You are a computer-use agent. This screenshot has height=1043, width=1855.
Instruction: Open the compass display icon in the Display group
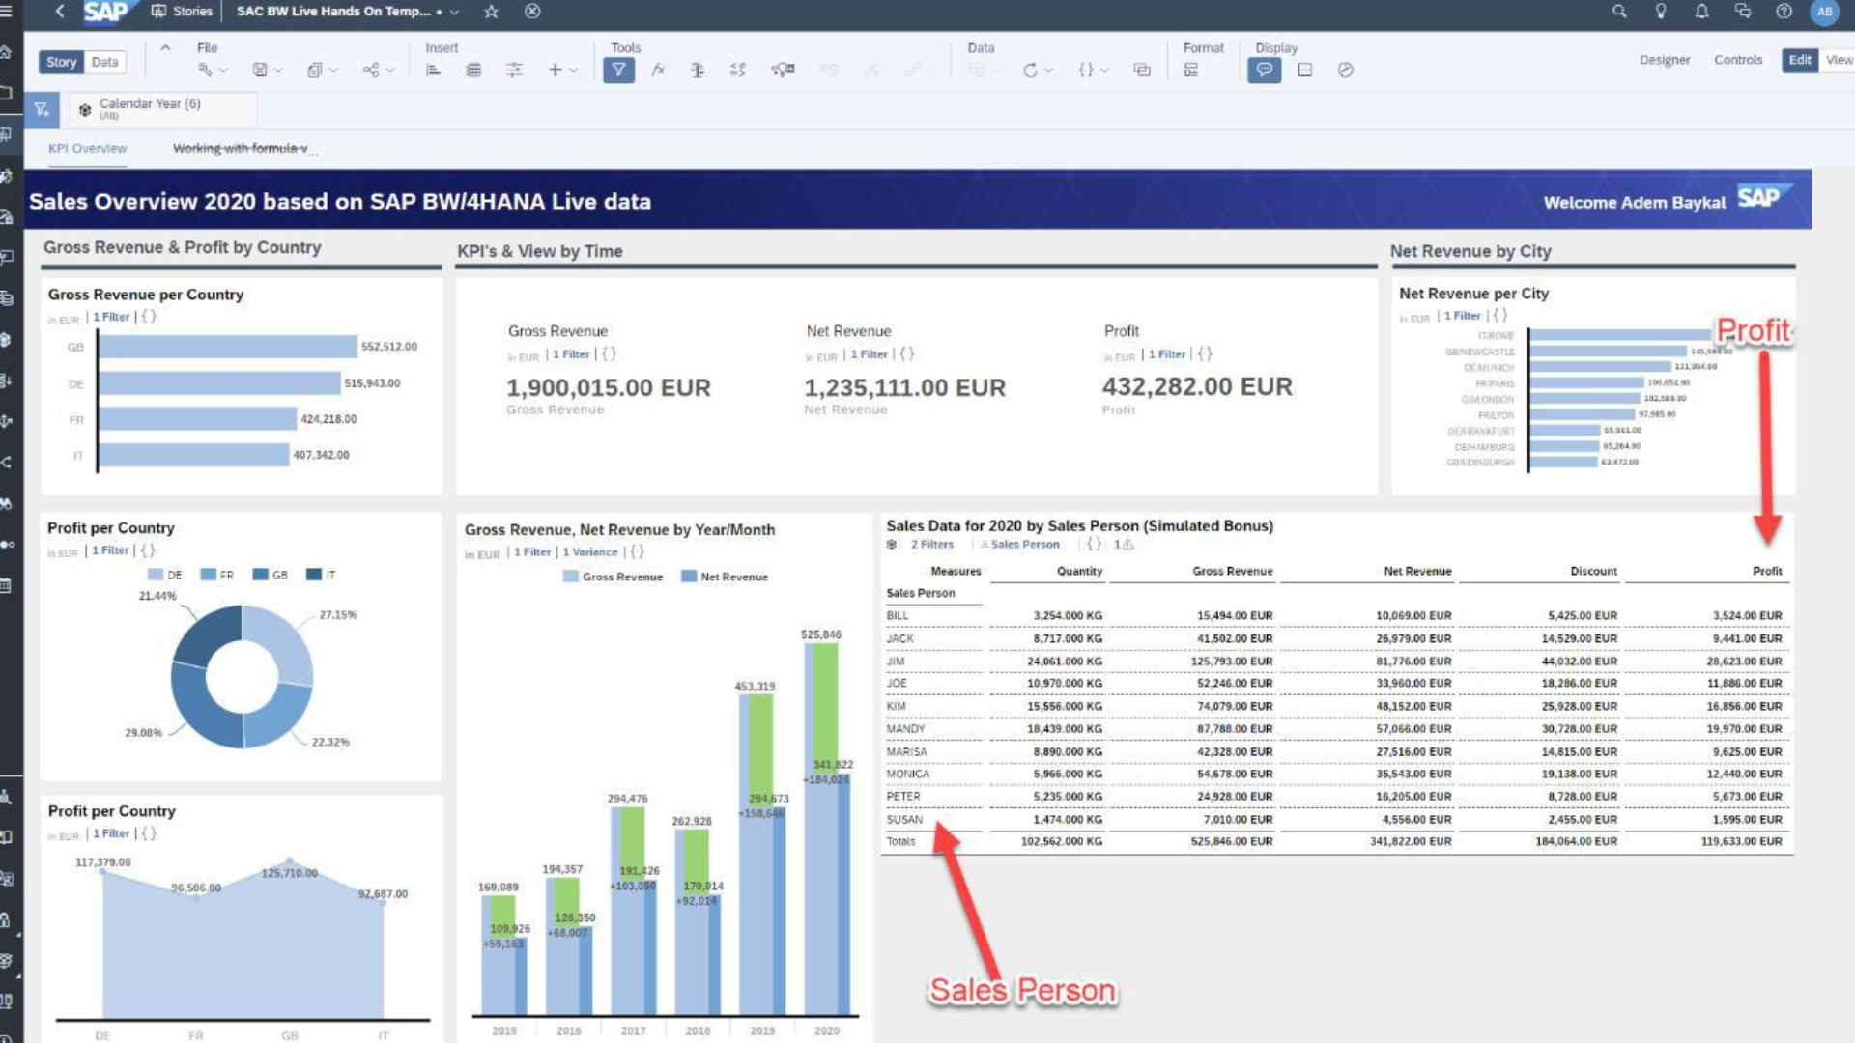click(x=1345, y=70)
